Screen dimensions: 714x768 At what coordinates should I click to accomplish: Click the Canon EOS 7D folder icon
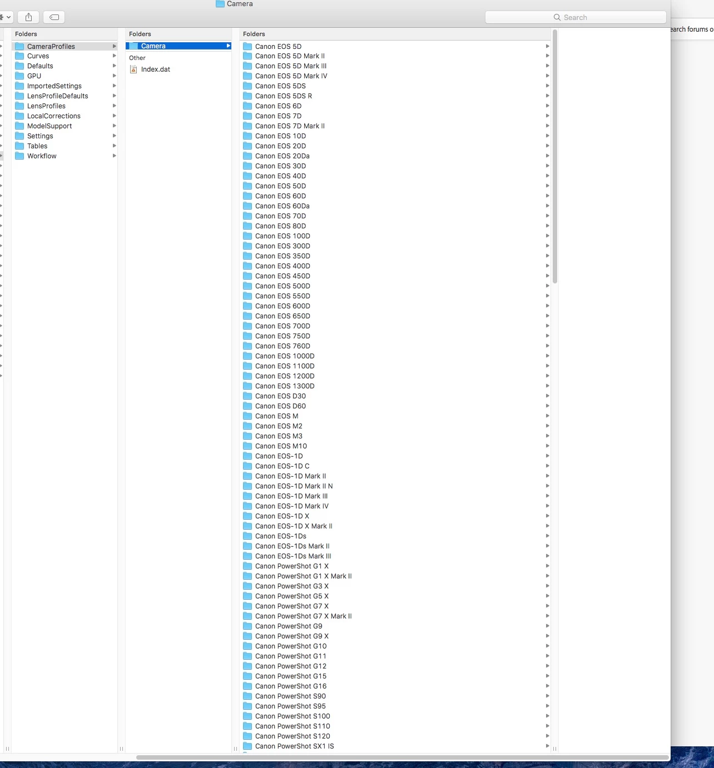click(x=247, y=116)
